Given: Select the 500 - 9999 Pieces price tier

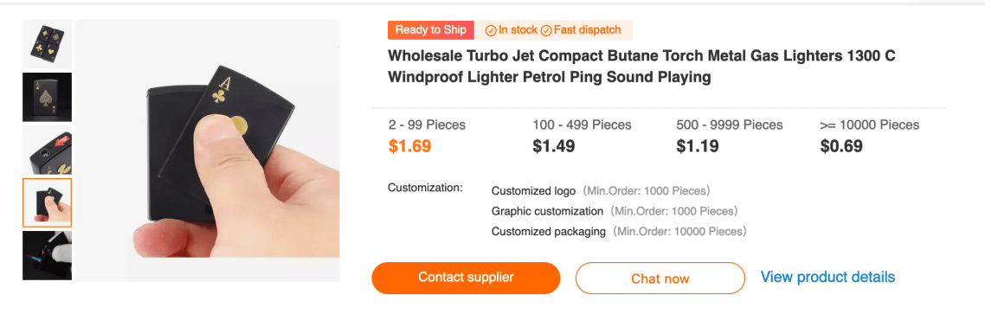Looking at the screenshot, I should [730, 137].
